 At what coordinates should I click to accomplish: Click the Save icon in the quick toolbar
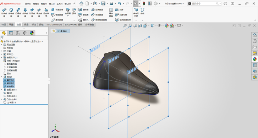[x=103, y=4]
